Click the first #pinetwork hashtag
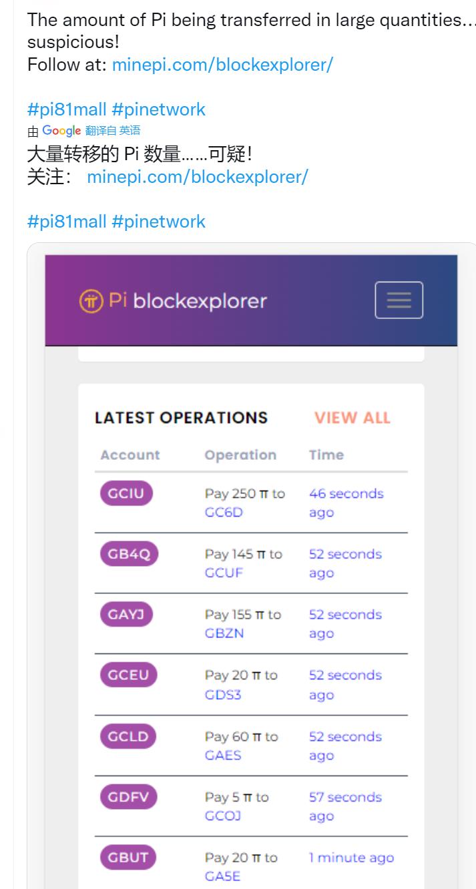 158,109
